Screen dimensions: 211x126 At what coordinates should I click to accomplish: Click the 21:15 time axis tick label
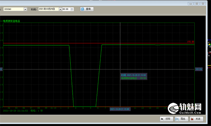pos(53,108)
